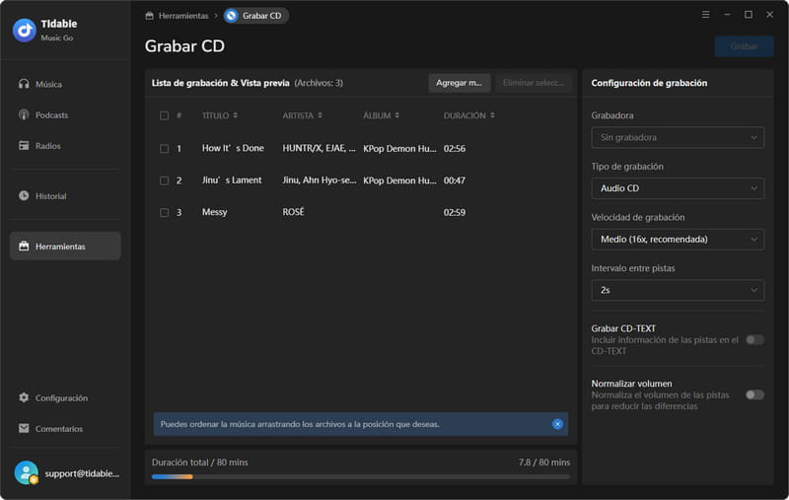The width and height of the screenshot is (789, 500).
Task: Click the 7.8 / 80 mins value
Action: click(x=544, y=462)
